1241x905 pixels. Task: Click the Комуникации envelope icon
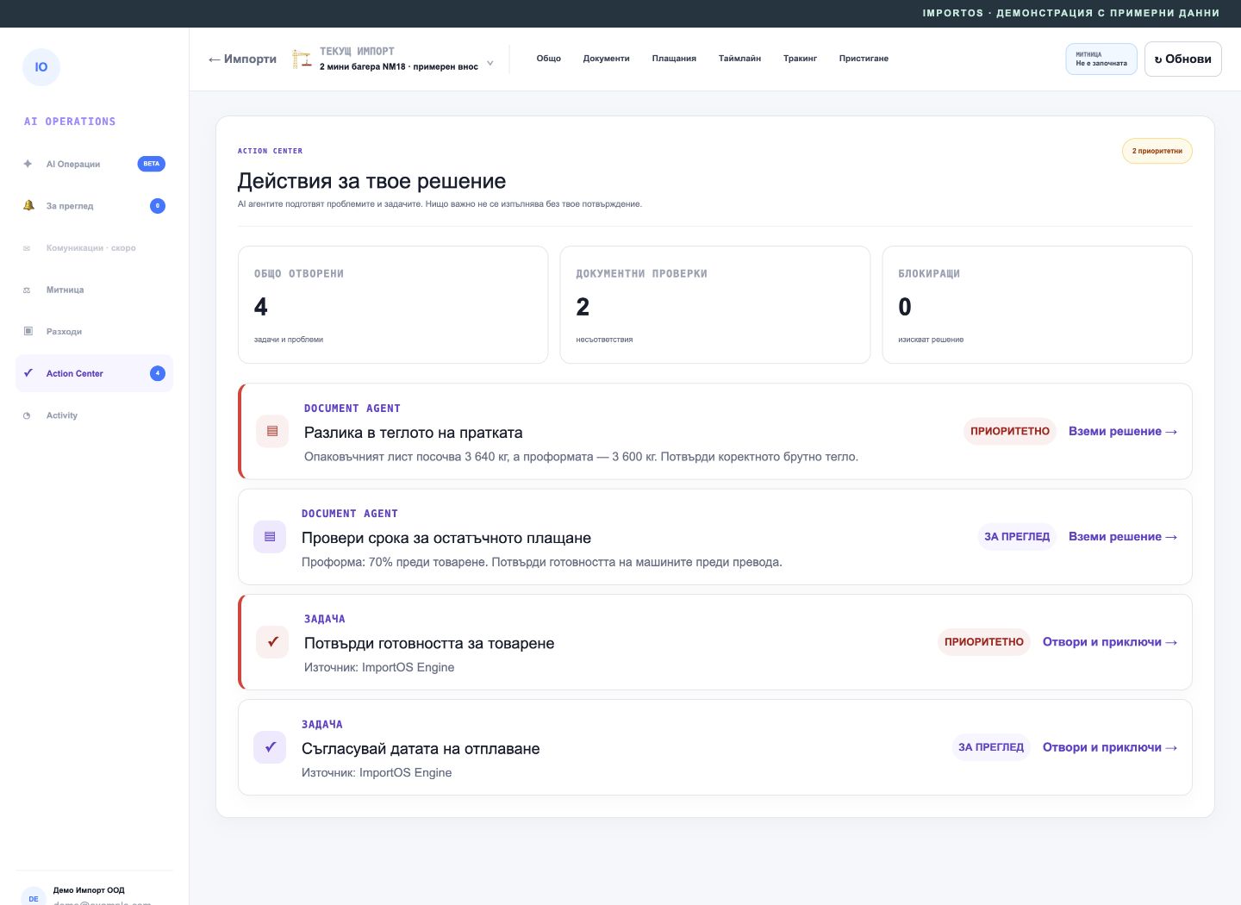coord(27,248)
